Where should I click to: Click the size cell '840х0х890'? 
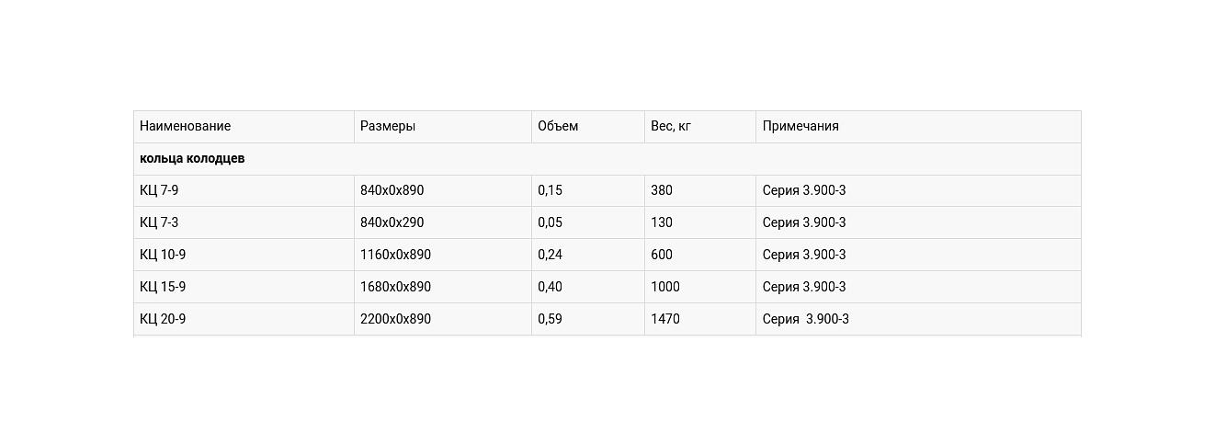[392, 191]
